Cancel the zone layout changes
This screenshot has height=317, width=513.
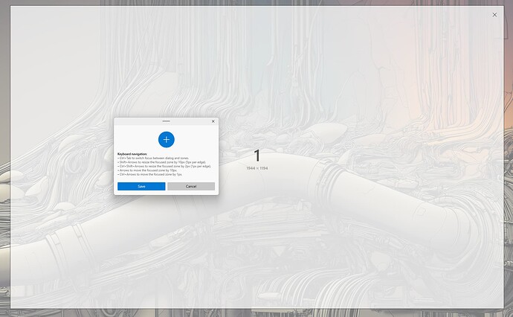(191, 186)
